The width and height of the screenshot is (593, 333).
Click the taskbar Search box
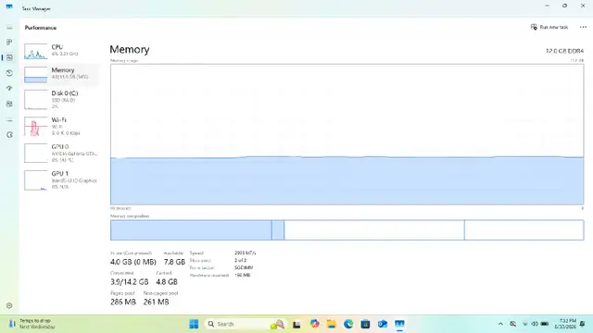245,324
